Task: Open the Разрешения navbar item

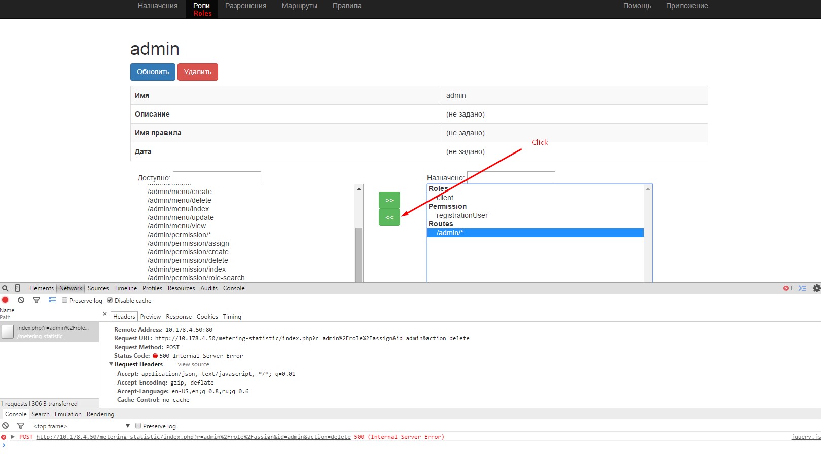Action: 246,6
